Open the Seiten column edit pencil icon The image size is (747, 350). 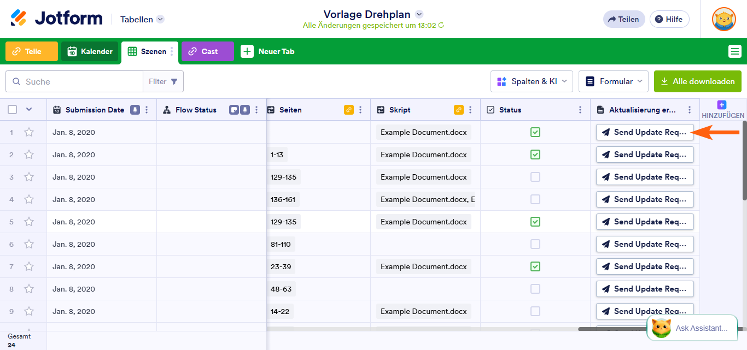point(348,109)
